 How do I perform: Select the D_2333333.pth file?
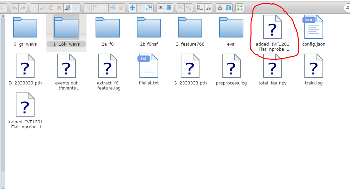point(25,70)
